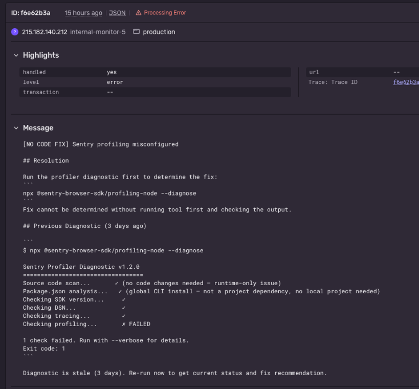Image resolution: width=419 pixels, height=389 pixels.
Task: Click the '15 hours ago' timestamp
Action: [x=83, y=13]
